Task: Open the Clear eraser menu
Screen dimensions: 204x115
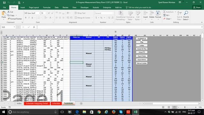Action: 167,19
